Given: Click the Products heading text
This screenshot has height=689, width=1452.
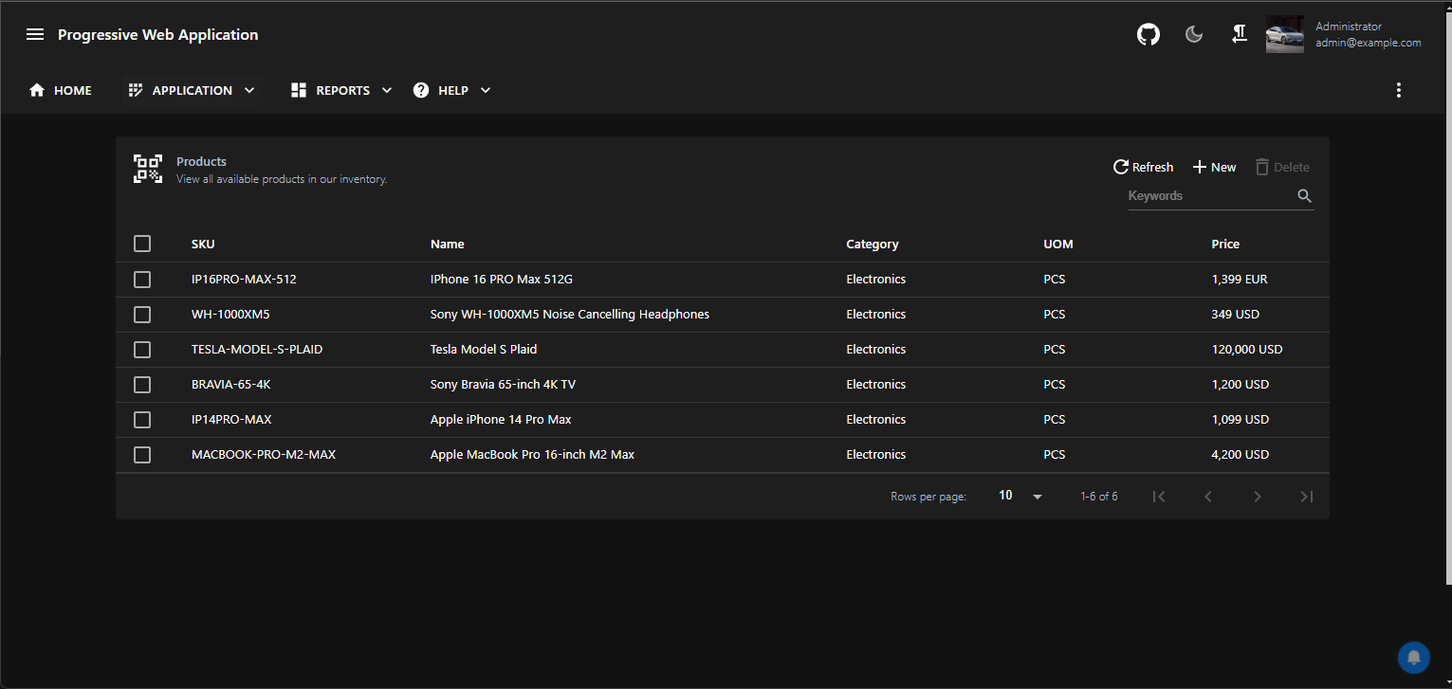Looking at the screenshot, I should 201,161.
